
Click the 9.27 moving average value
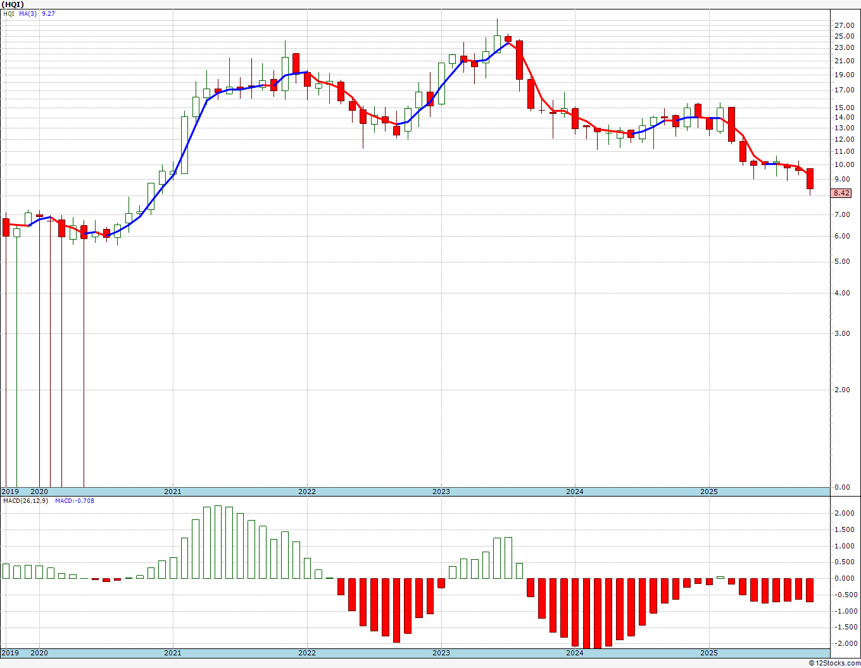pyautogui.click(x=48, y=13)
